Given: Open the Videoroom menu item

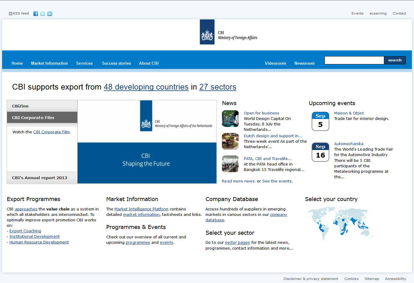Looking at the screenshot, I should pos(275,63).
